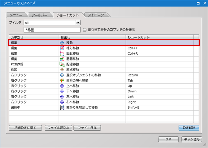
Task: Click the 移動 move command icon
Action: tap(62, 43)
